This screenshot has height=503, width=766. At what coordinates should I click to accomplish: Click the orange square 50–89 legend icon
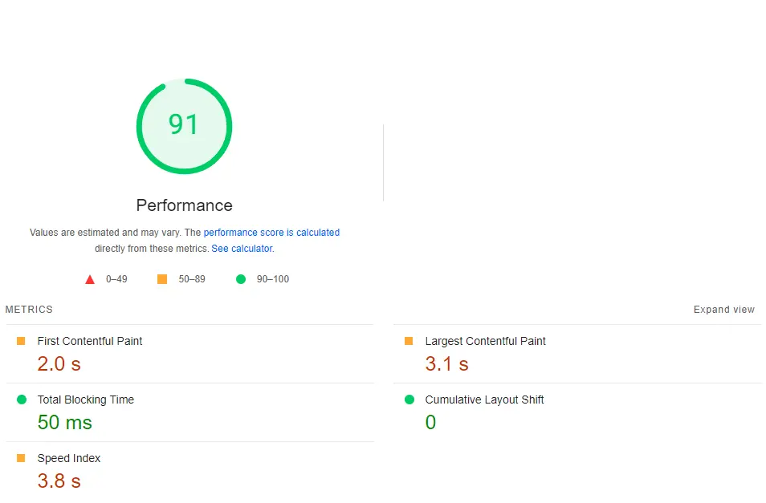coord(162,279)
